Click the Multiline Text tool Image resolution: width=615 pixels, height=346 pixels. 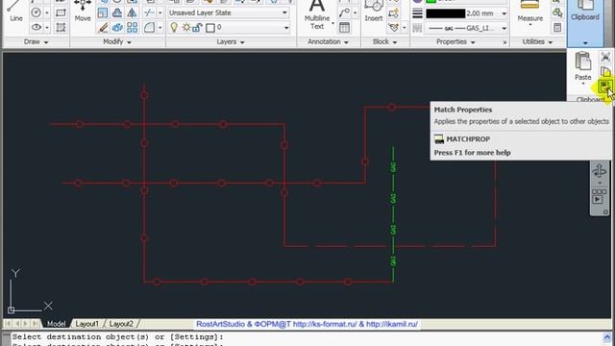point(317,15)
